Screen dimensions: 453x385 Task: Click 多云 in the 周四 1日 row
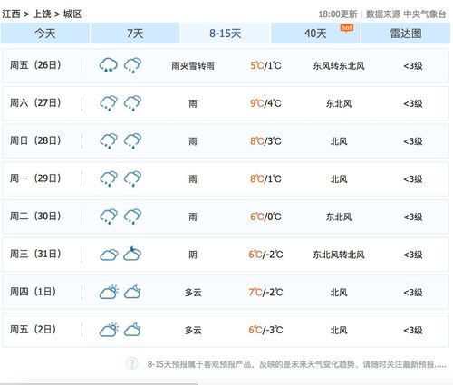point(193,293)
